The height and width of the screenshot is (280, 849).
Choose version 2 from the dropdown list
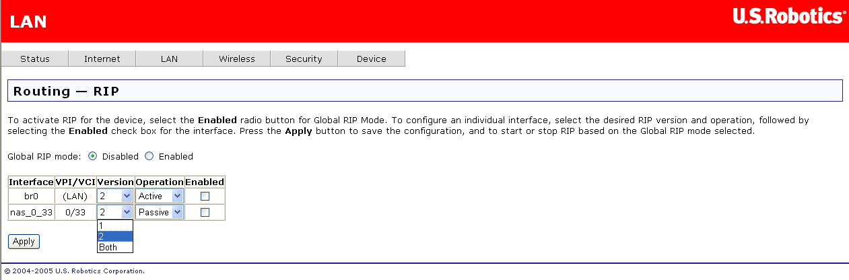point(114,236)
